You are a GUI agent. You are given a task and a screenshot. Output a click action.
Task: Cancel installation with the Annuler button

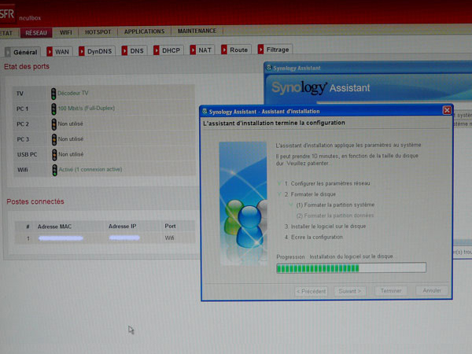pyautogui.click(x=432, y=290)
